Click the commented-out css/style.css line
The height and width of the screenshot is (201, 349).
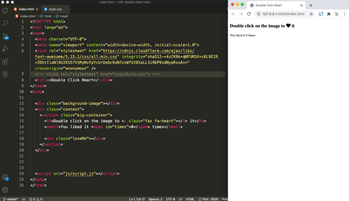(x=97, y=74)
